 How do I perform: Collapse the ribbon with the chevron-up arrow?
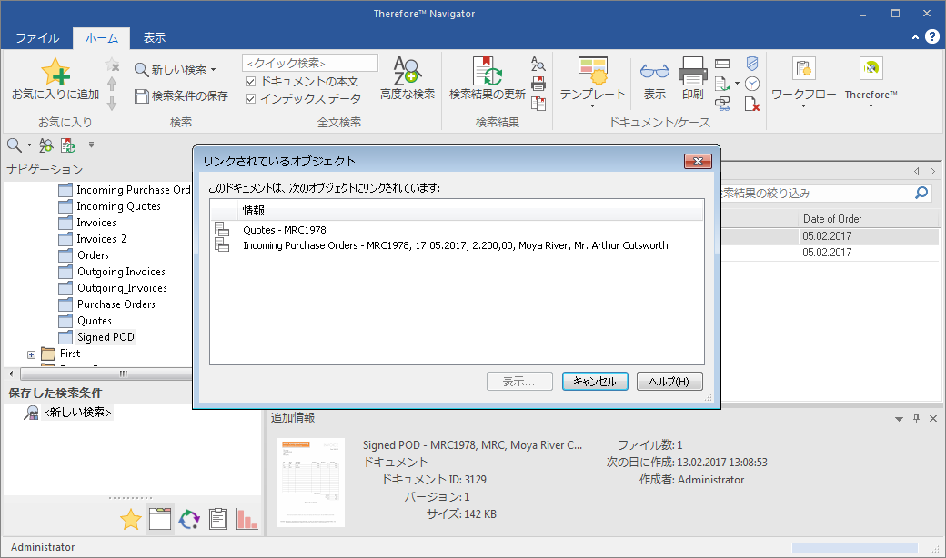[915, 36]
